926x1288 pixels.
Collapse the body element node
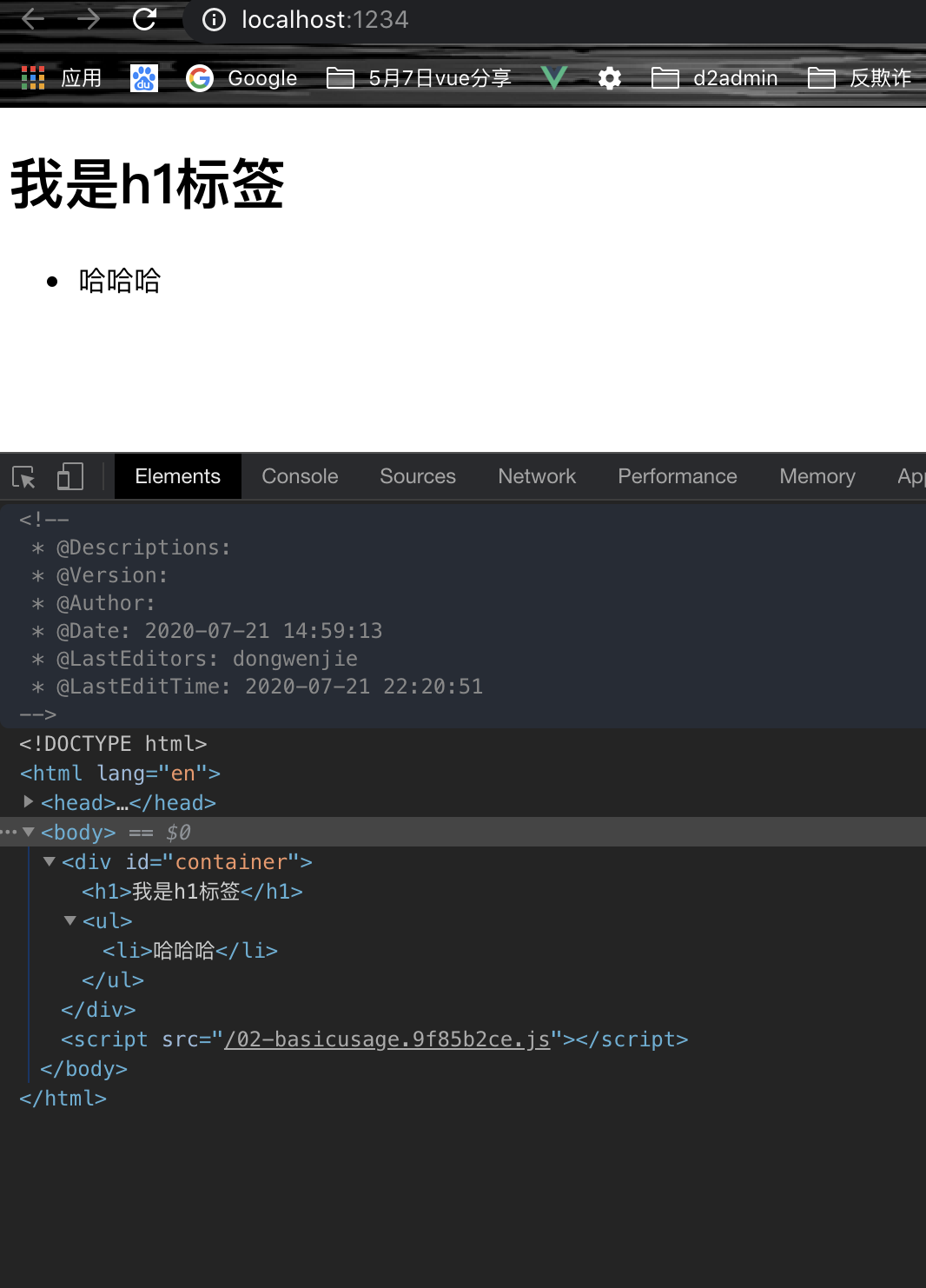pyautogui.click(x=29, y=832)
